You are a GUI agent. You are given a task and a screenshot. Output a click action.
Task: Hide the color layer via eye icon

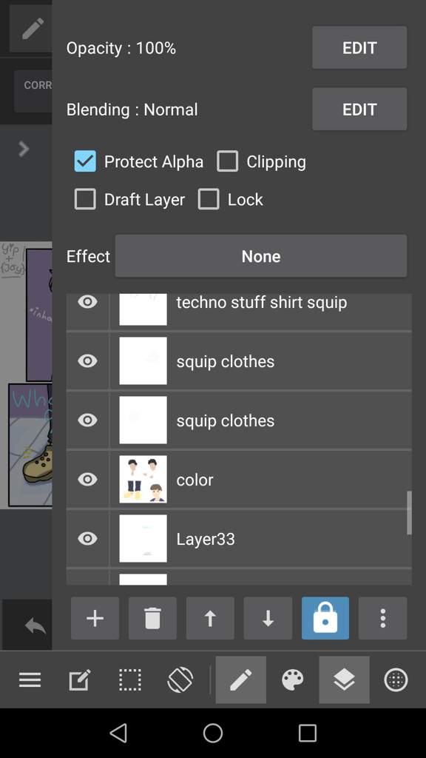[x=87, y=479]
